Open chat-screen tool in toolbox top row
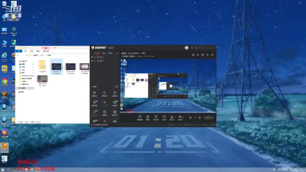 (94, 94)
